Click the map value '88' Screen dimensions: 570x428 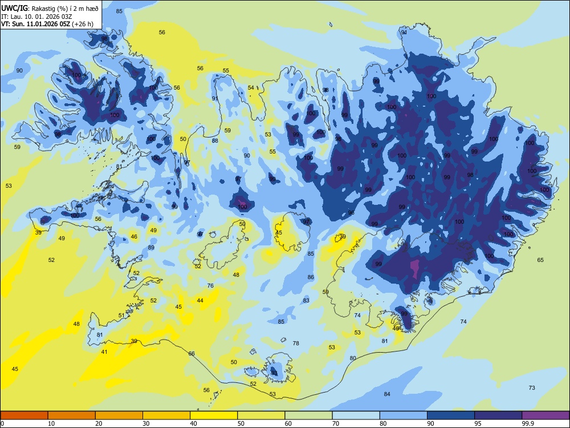point(215,141)
